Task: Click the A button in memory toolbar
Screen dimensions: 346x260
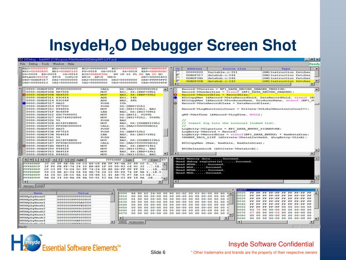Action: point(54,160)
